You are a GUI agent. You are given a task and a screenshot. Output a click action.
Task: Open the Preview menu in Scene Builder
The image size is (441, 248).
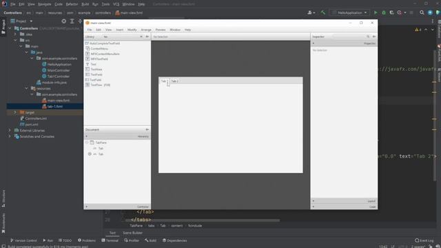[x=161, y=30]
